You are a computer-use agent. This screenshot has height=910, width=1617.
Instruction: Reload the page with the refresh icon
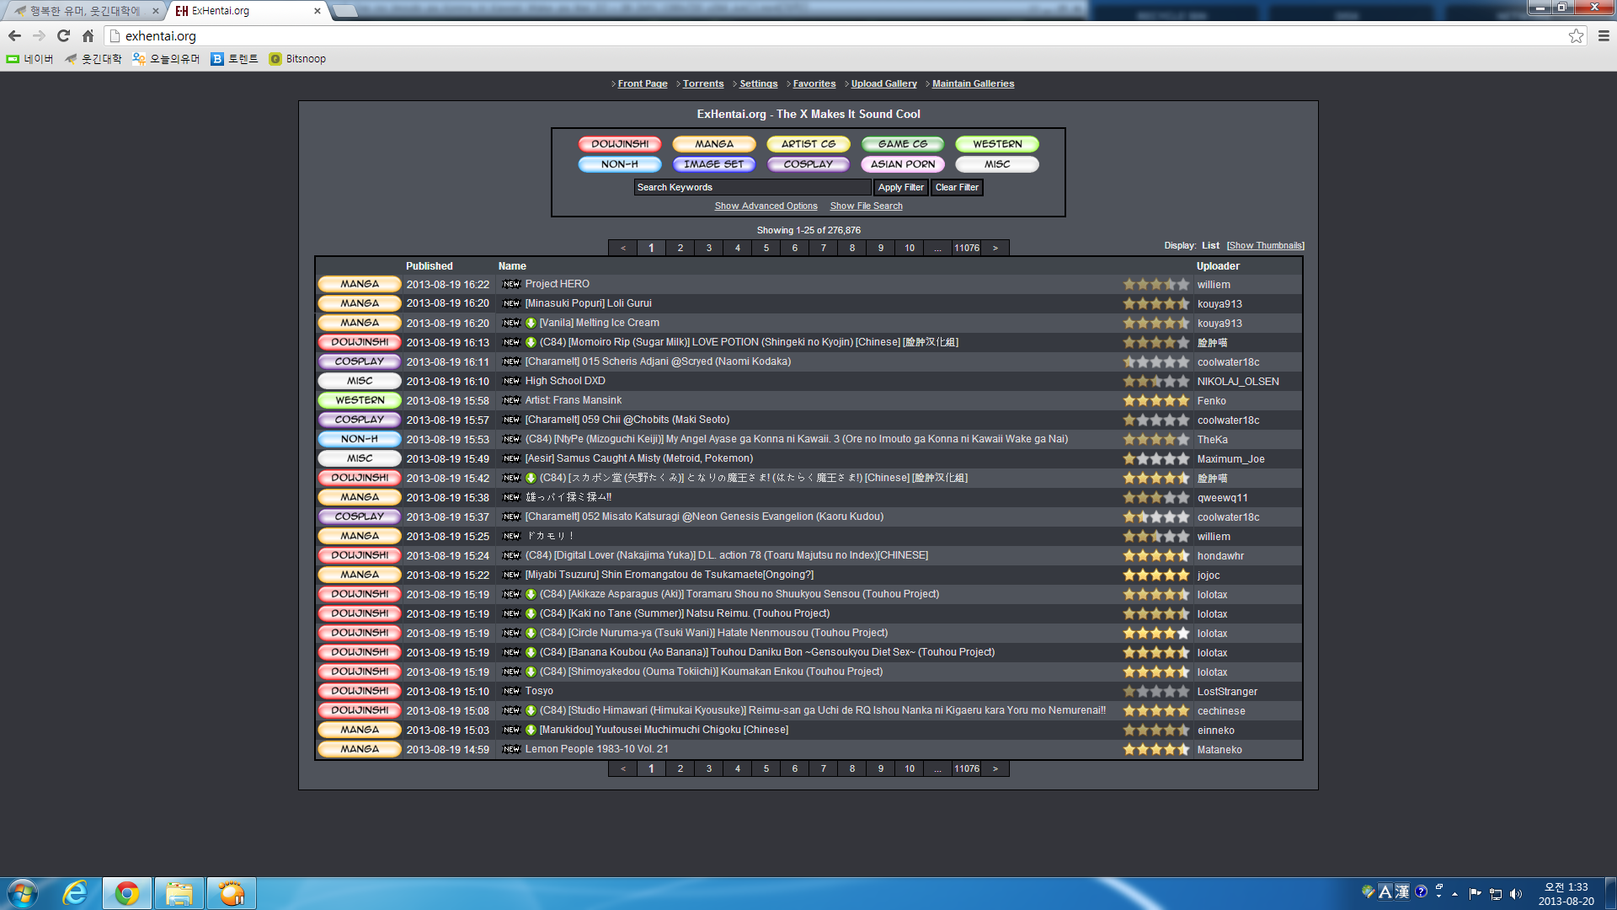(63, 35)
